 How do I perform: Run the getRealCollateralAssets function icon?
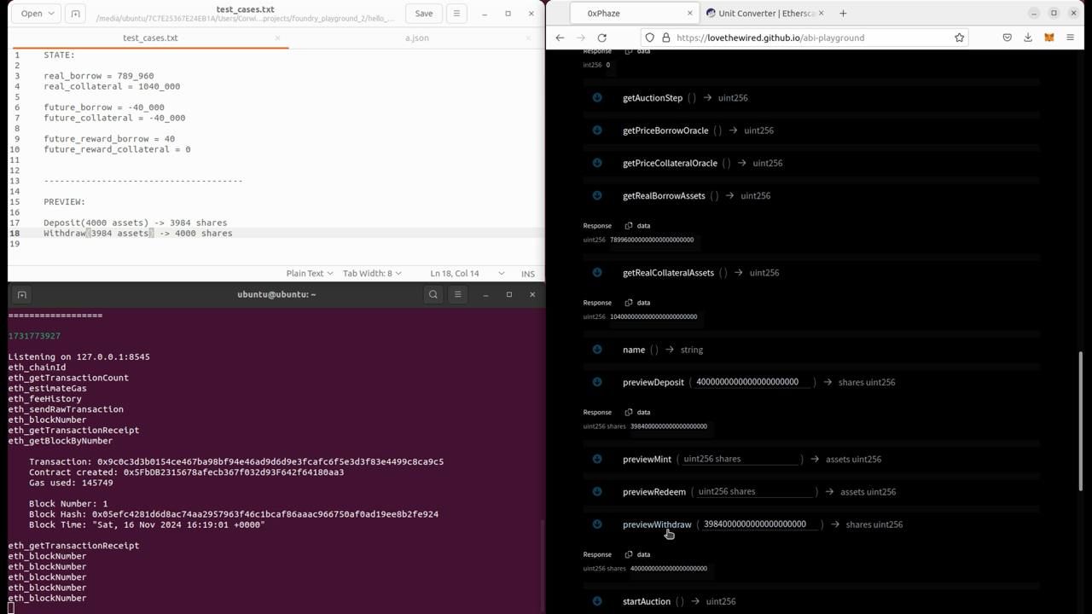coord(597,272)
